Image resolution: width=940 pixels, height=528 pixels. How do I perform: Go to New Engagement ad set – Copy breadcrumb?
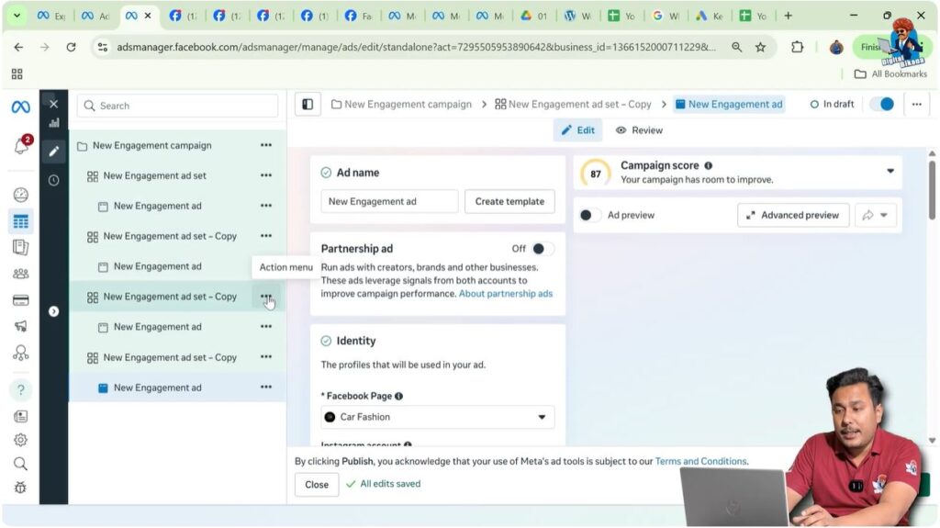coord(573,105)
